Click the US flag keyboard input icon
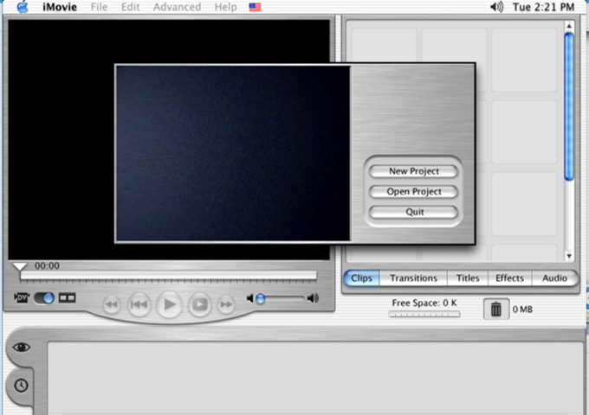Viewport: 589px width, 415px height. [255, 7]
